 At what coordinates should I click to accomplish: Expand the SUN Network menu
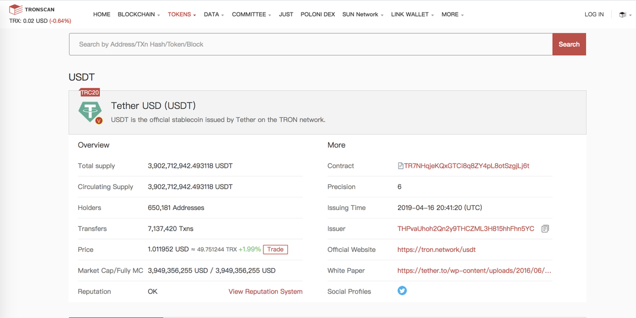tap(363, 14)
